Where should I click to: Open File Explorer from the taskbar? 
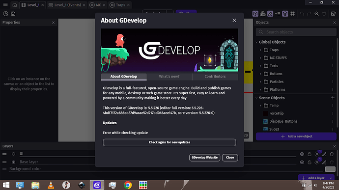(x=35, y=185)
